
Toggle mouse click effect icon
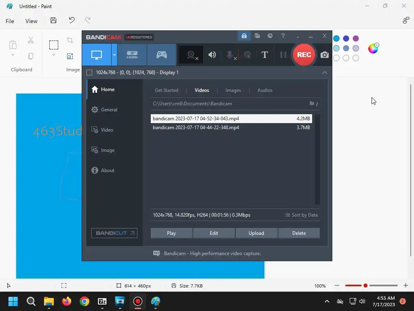tap(247, 55)
